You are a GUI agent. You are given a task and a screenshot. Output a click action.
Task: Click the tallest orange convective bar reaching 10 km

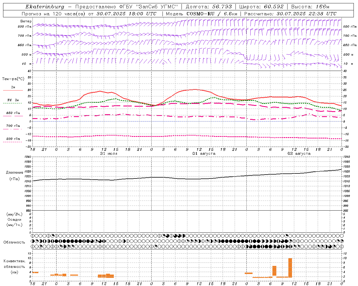coord(290,268)
